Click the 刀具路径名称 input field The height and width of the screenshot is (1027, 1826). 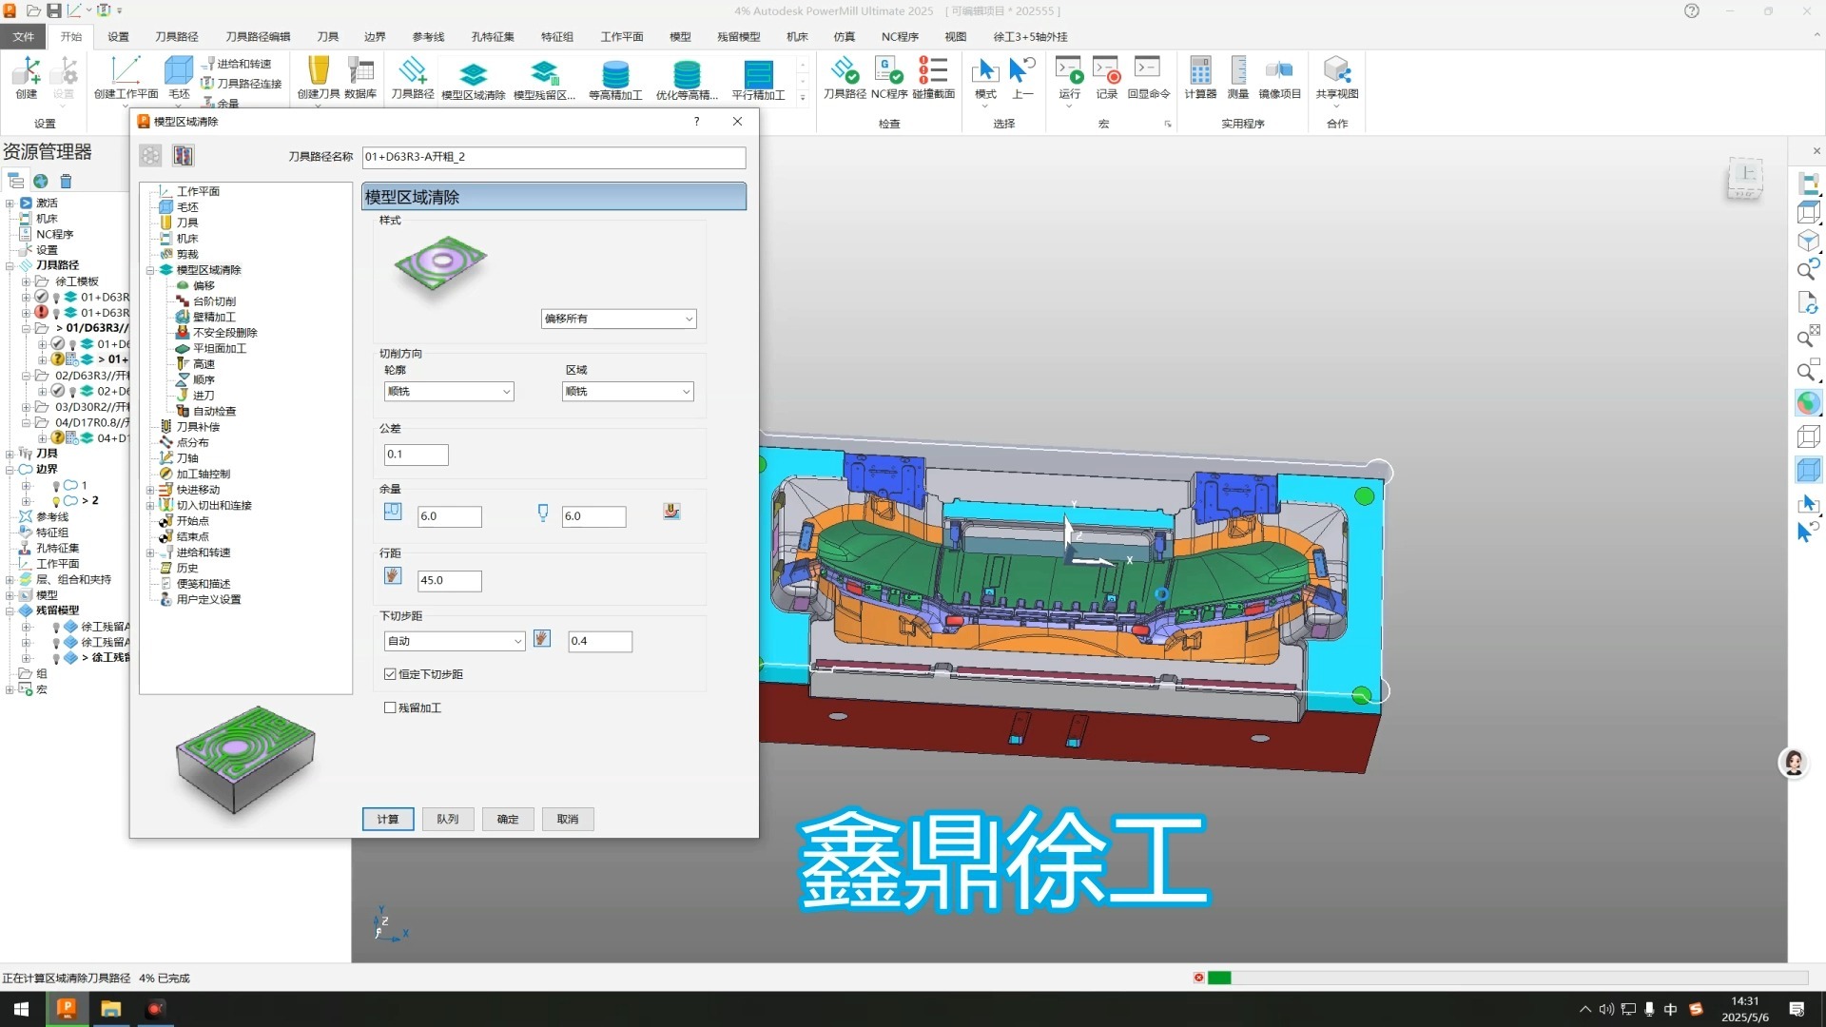click(x=554, y=157)
